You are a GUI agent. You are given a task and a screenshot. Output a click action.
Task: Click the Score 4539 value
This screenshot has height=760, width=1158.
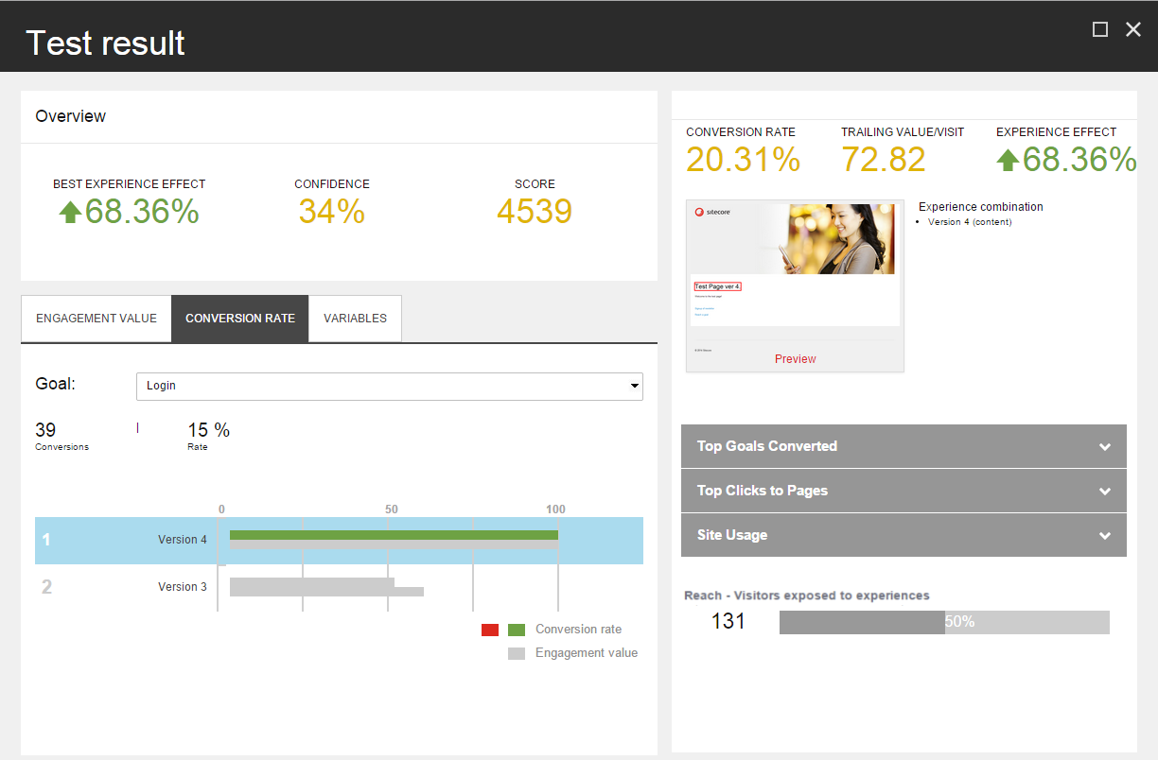coord(535,212)
